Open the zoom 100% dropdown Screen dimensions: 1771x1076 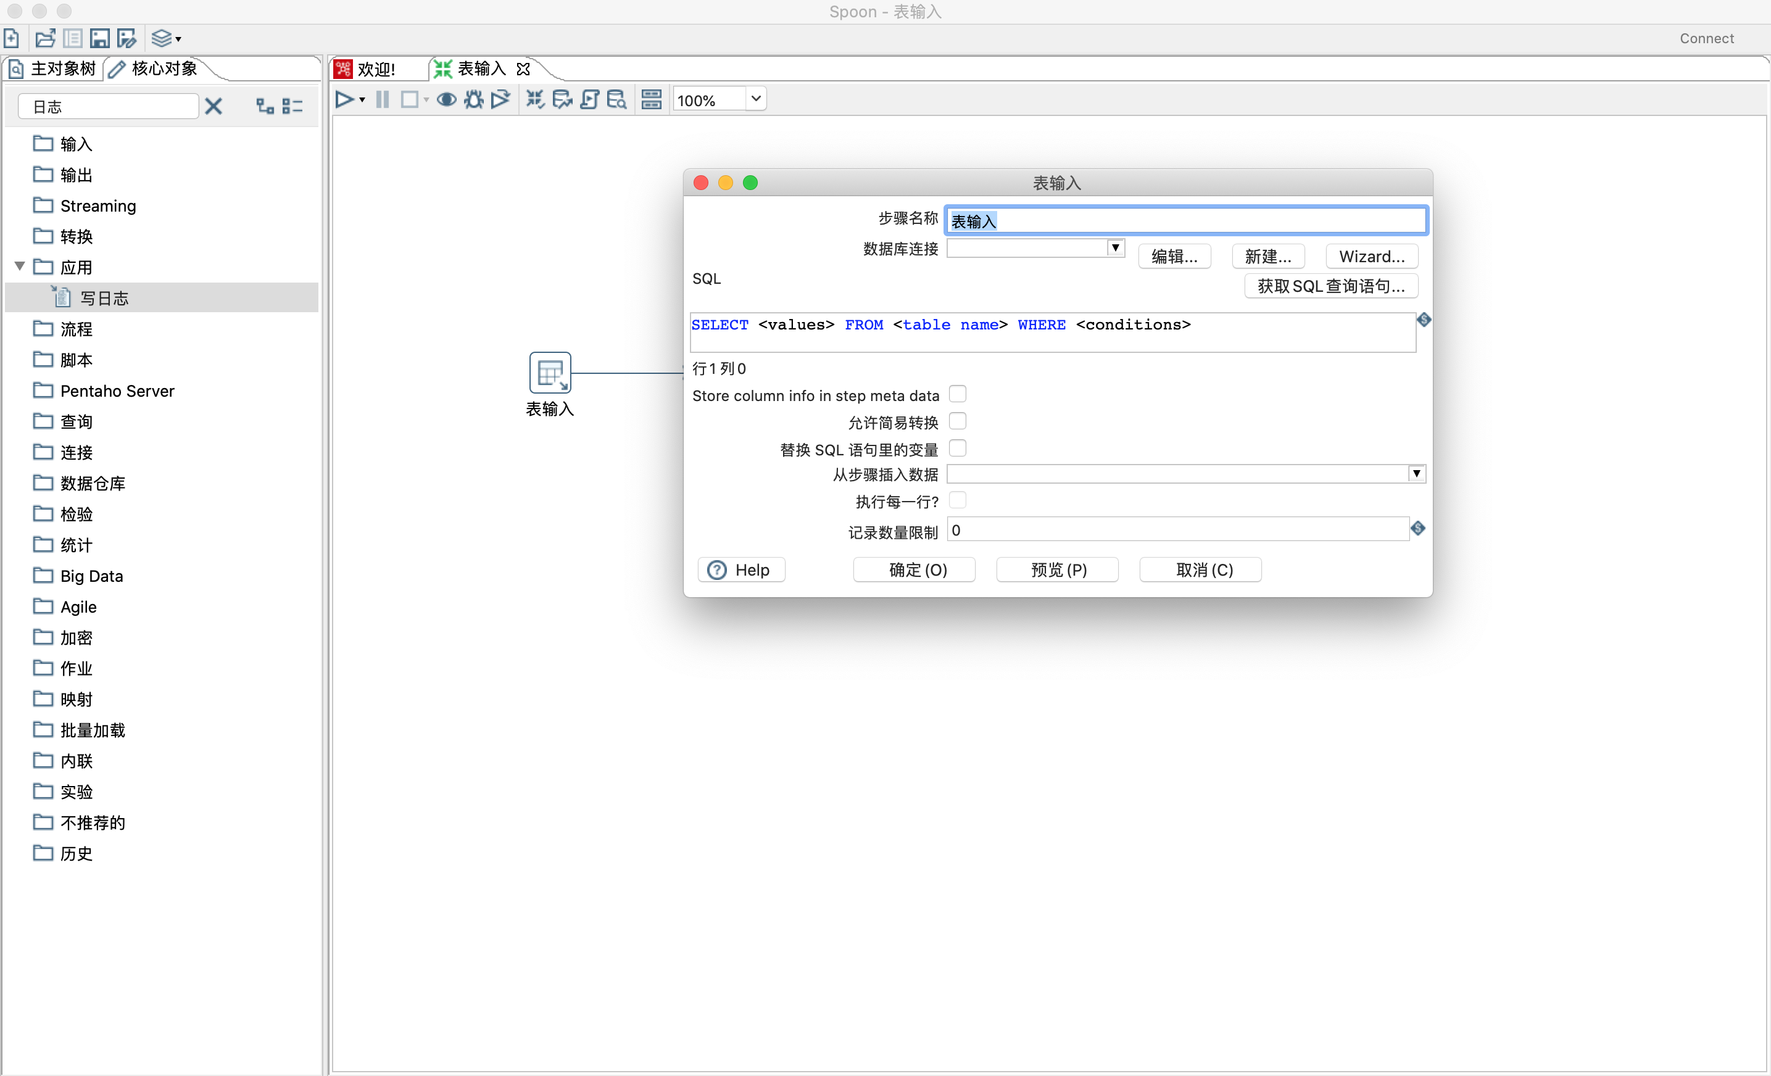[x=755, y=99]
